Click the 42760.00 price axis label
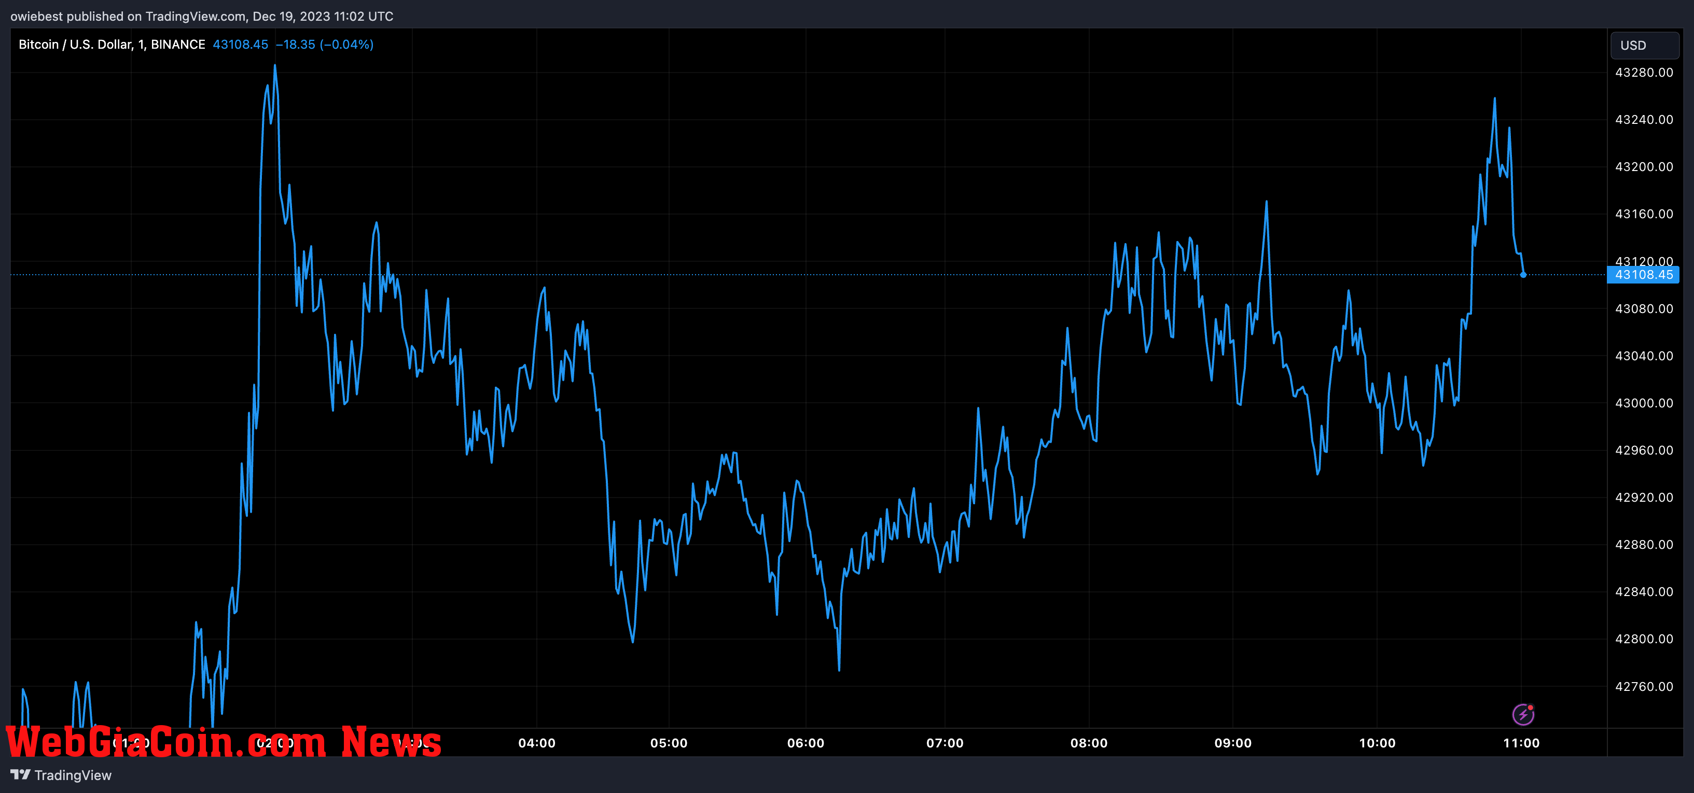 [1644, 687]
